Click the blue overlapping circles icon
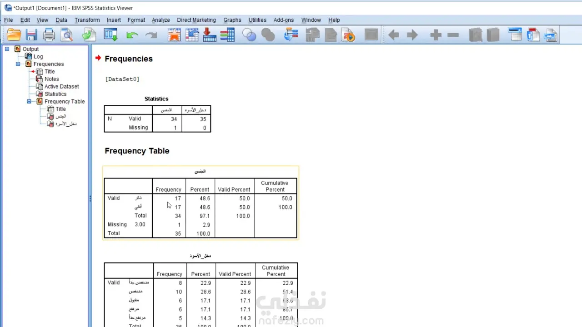Screen dimensions: 582x327 (249, 35)
